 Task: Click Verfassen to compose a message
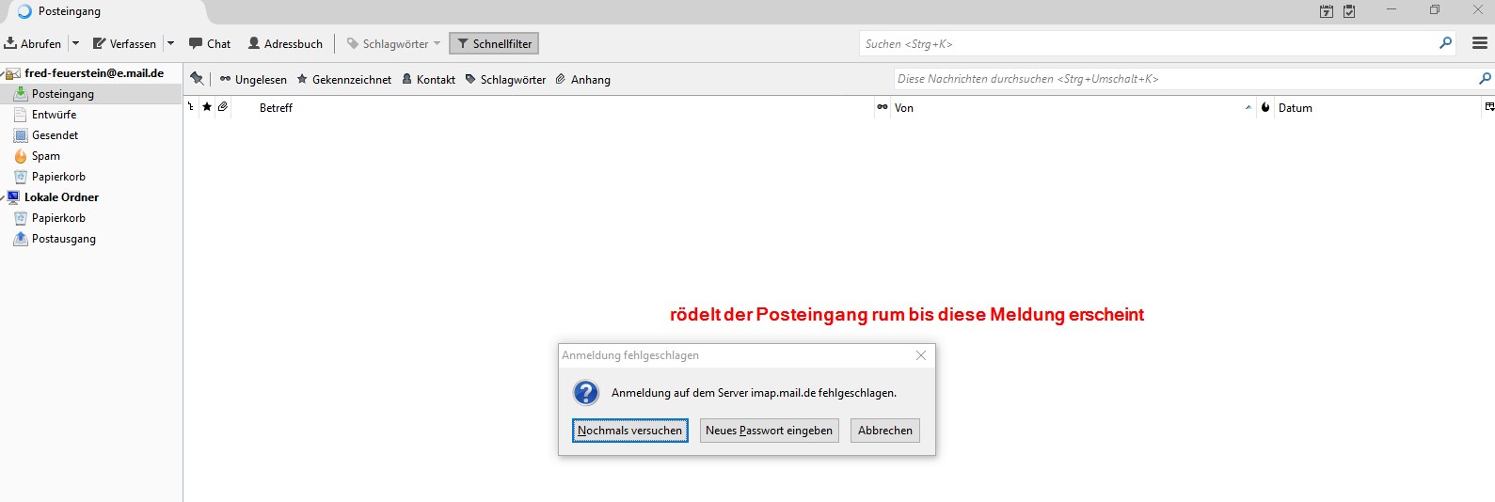[x=124, y=43]
